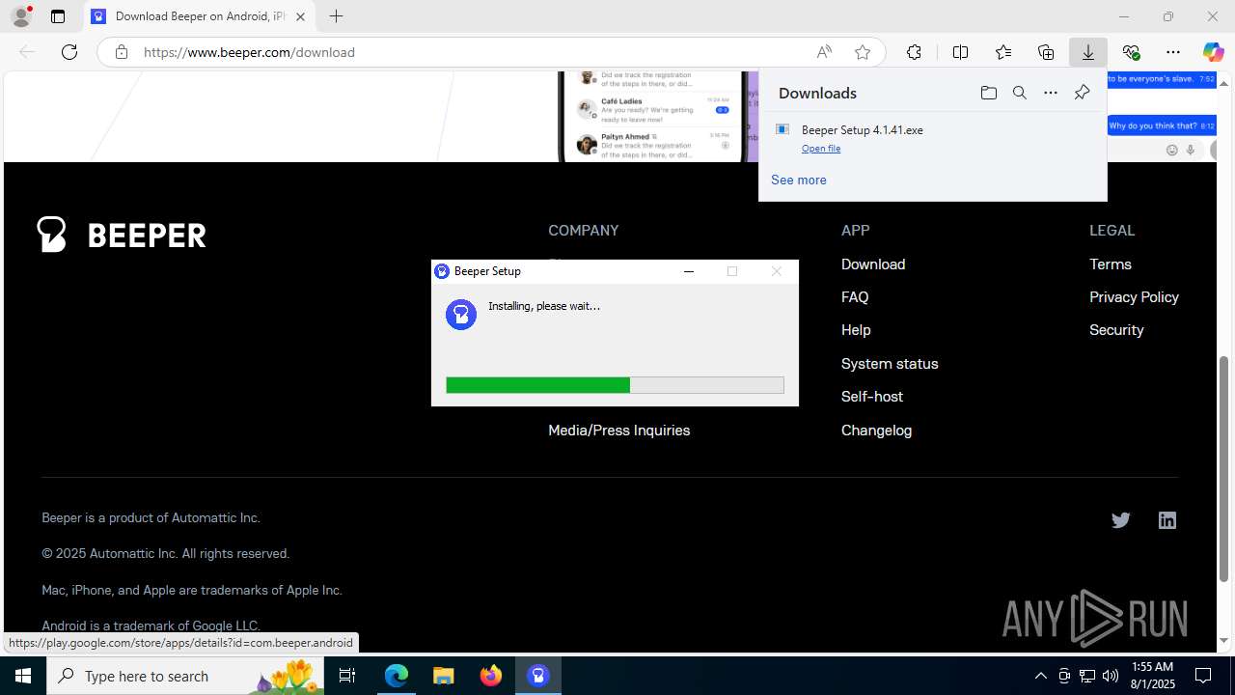View site information lock icon

pos(122,52)
